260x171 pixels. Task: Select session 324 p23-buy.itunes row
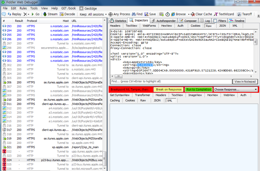coord(52,160)
